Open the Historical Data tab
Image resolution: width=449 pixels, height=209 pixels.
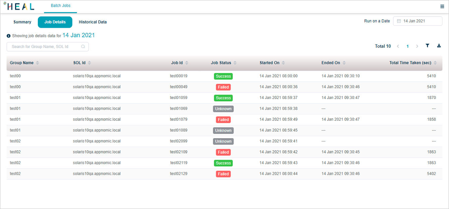coord(93,22)
